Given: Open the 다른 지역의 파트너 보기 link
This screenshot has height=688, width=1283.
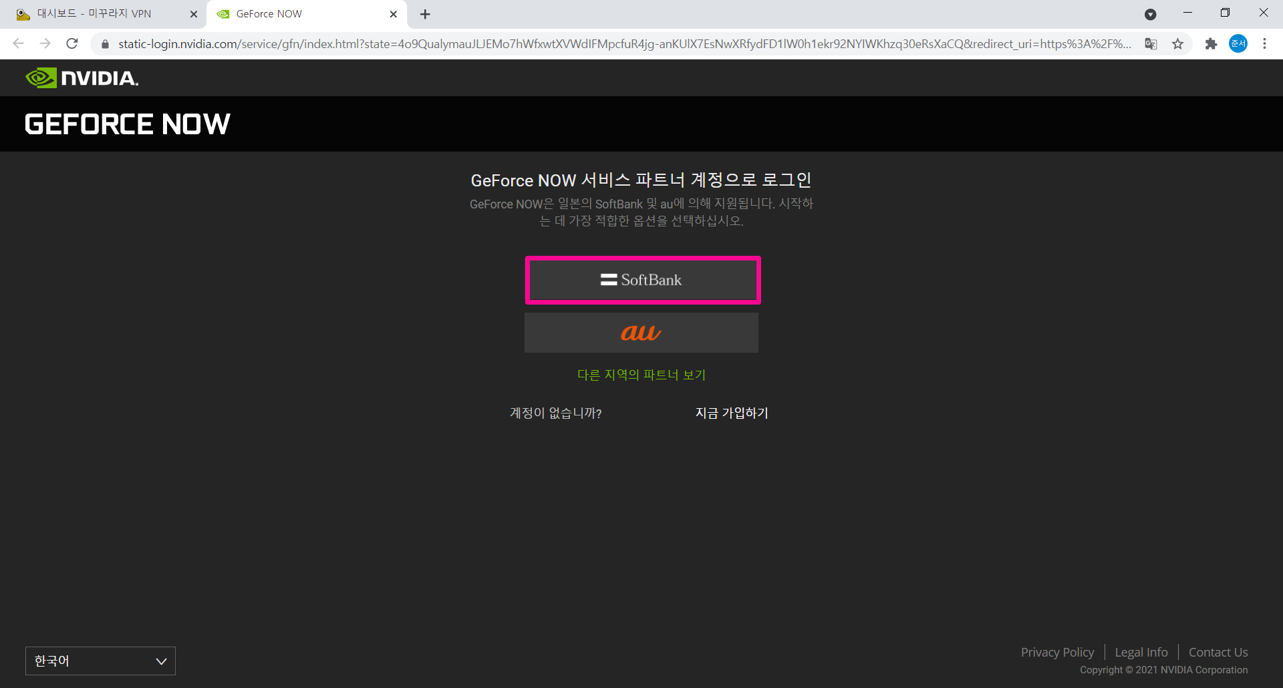Looking at the screenshot, I should coord(641,375).
